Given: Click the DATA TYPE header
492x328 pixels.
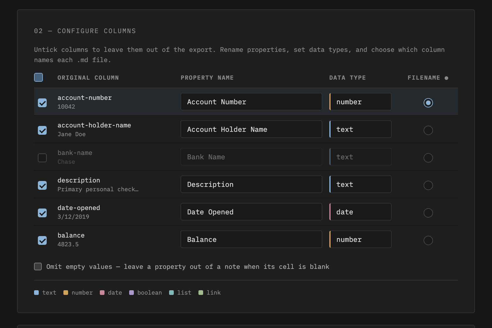Looking at the screenshot, I should click(348, 78).
